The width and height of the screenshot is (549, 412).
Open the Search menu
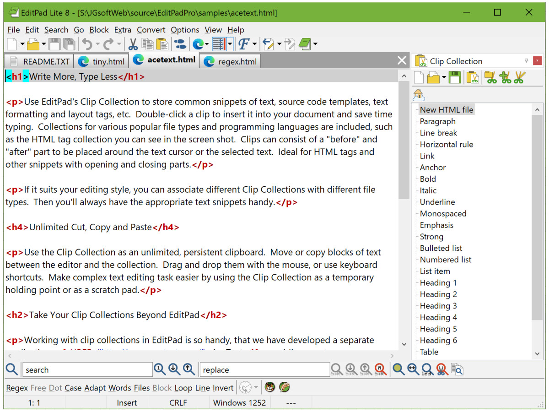[x=56, y=30]
